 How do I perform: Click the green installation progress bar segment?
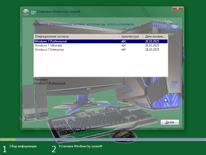click(8, 139)
